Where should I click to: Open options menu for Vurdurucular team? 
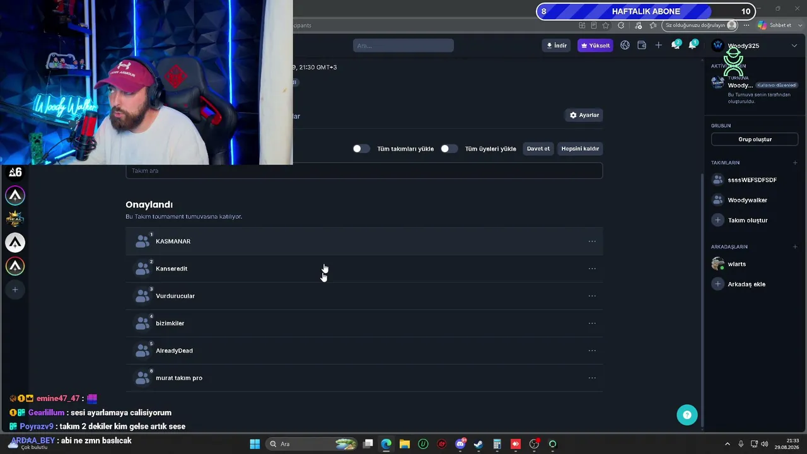pyautogui.click(x=592, y=296)
